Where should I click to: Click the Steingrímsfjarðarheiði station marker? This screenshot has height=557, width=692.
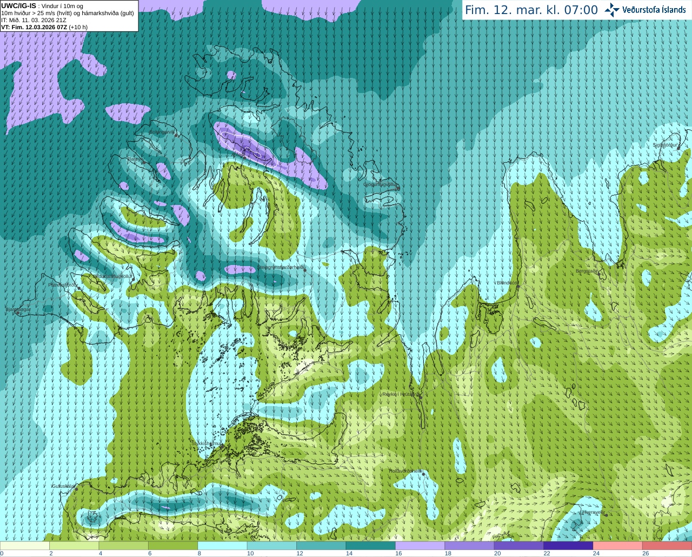click(x=304, y=270)
